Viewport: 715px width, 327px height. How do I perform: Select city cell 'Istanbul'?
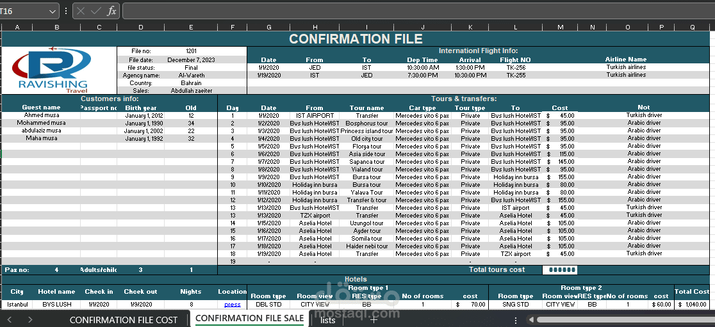point(17,304)
